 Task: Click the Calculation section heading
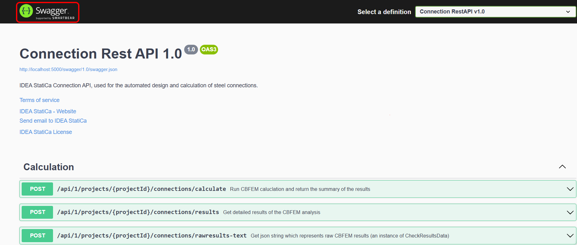tap(49, 167)
